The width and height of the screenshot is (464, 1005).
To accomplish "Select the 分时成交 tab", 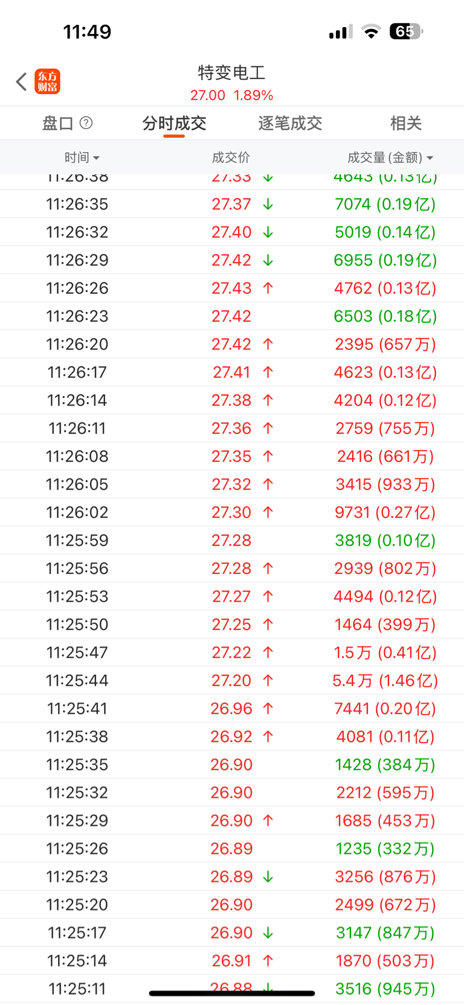I will [x=174, y=123].
